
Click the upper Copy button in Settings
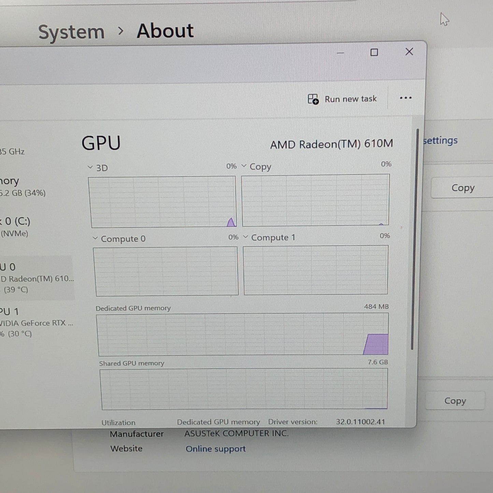(x=462, y=188)
